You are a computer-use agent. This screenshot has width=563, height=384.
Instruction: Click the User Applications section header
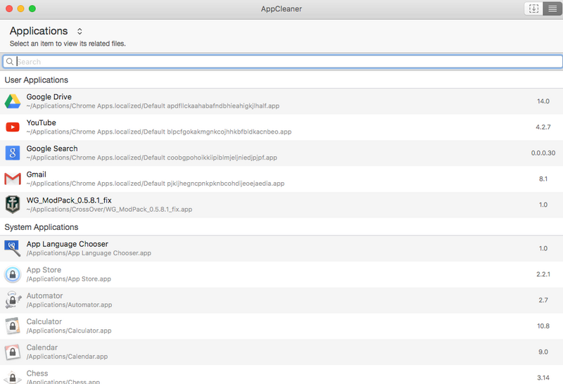click(37, 80)
